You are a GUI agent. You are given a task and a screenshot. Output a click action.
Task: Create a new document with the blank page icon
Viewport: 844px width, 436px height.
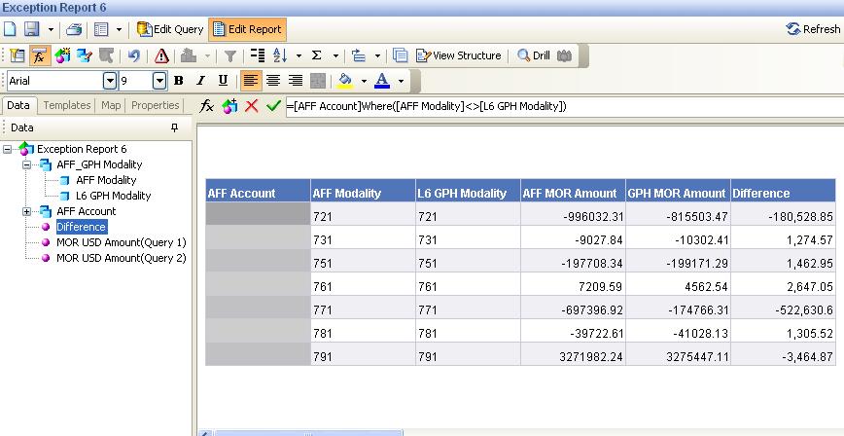[10, 29]
